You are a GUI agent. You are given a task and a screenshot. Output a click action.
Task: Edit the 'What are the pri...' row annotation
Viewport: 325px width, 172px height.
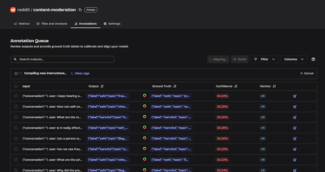click(295, 160)
